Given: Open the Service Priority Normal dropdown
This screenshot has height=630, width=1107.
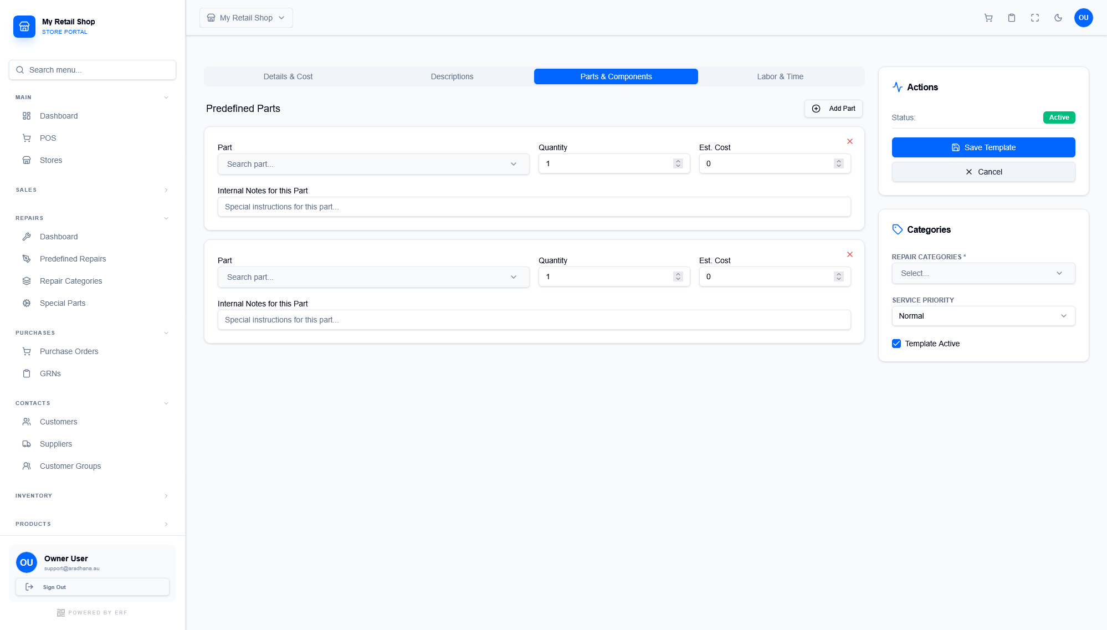Looking at the screenshot, I should click(983, 316).
